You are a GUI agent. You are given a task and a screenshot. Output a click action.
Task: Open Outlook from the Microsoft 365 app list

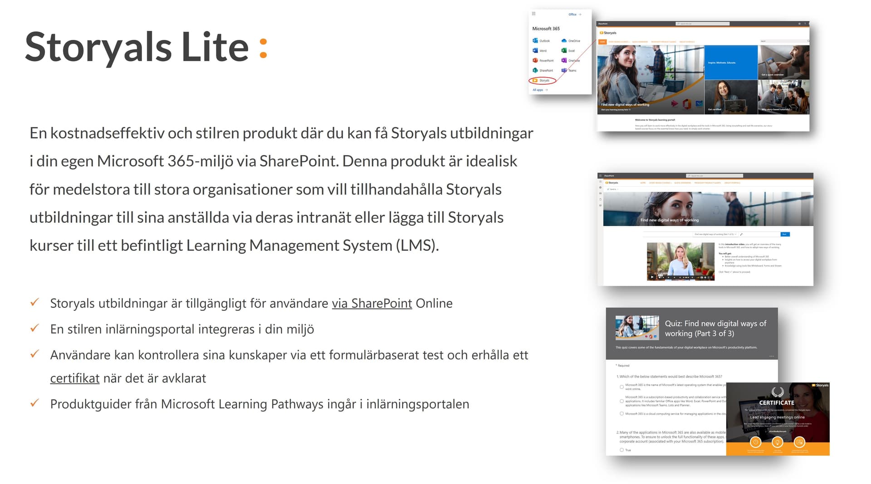pyautogui.click(x=541, y=41)
